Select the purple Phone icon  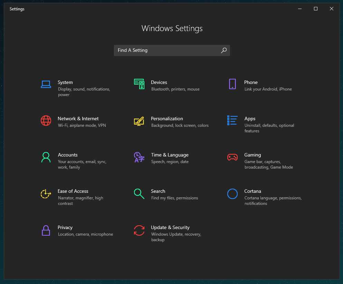coord(232,84)
